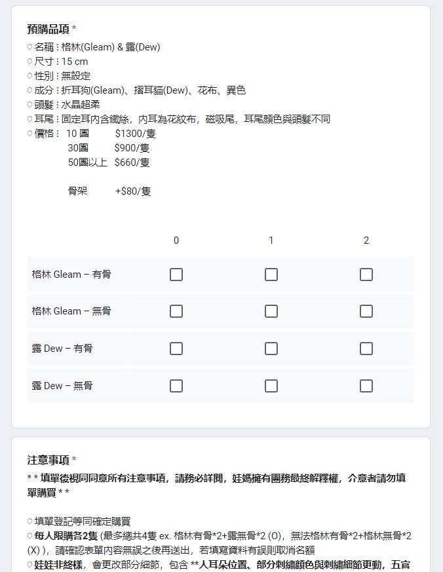
Task: Check 1 for 格林 Gleam – 無骨
Action: (x=271, y=311)
